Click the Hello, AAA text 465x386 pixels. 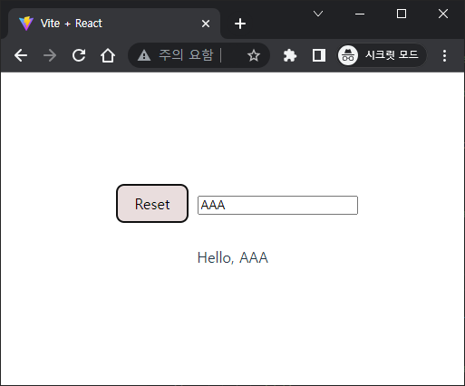[233, 258]
